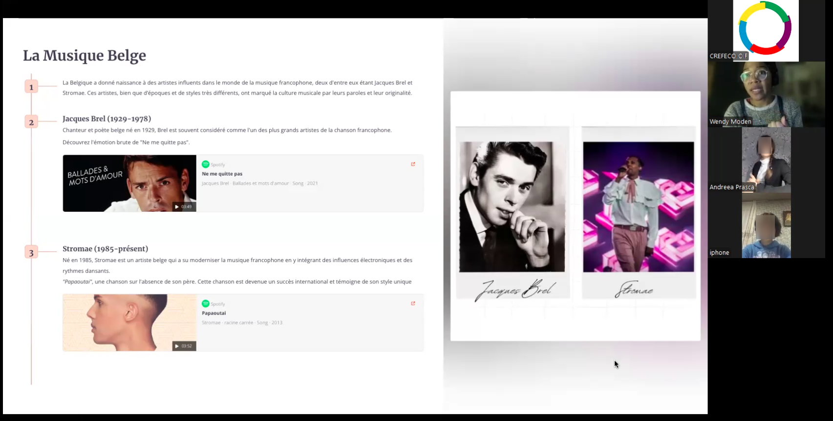Play the Papaoutai track preview
The image size is (833, 421).
[x=177, y=346]
